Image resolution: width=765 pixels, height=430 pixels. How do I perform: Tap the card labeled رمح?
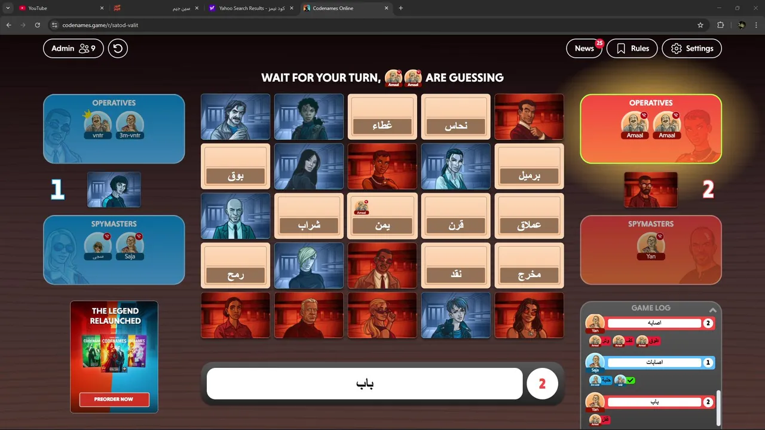(235, 266)
